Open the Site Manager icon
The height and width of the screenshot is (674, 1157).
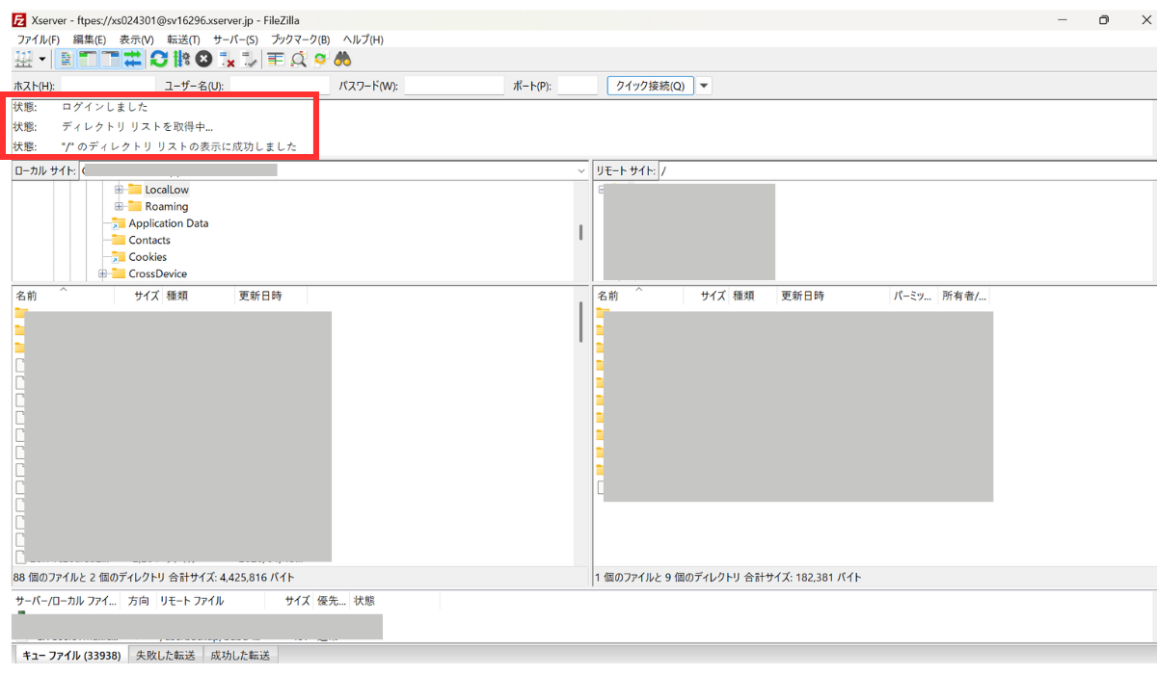point(23,60)
